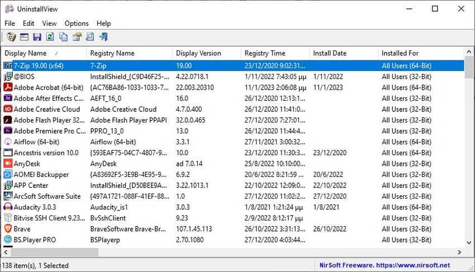Screen dimensions: 475x272
Task: Click the Copy Selected Items icon
Action: 63,37
